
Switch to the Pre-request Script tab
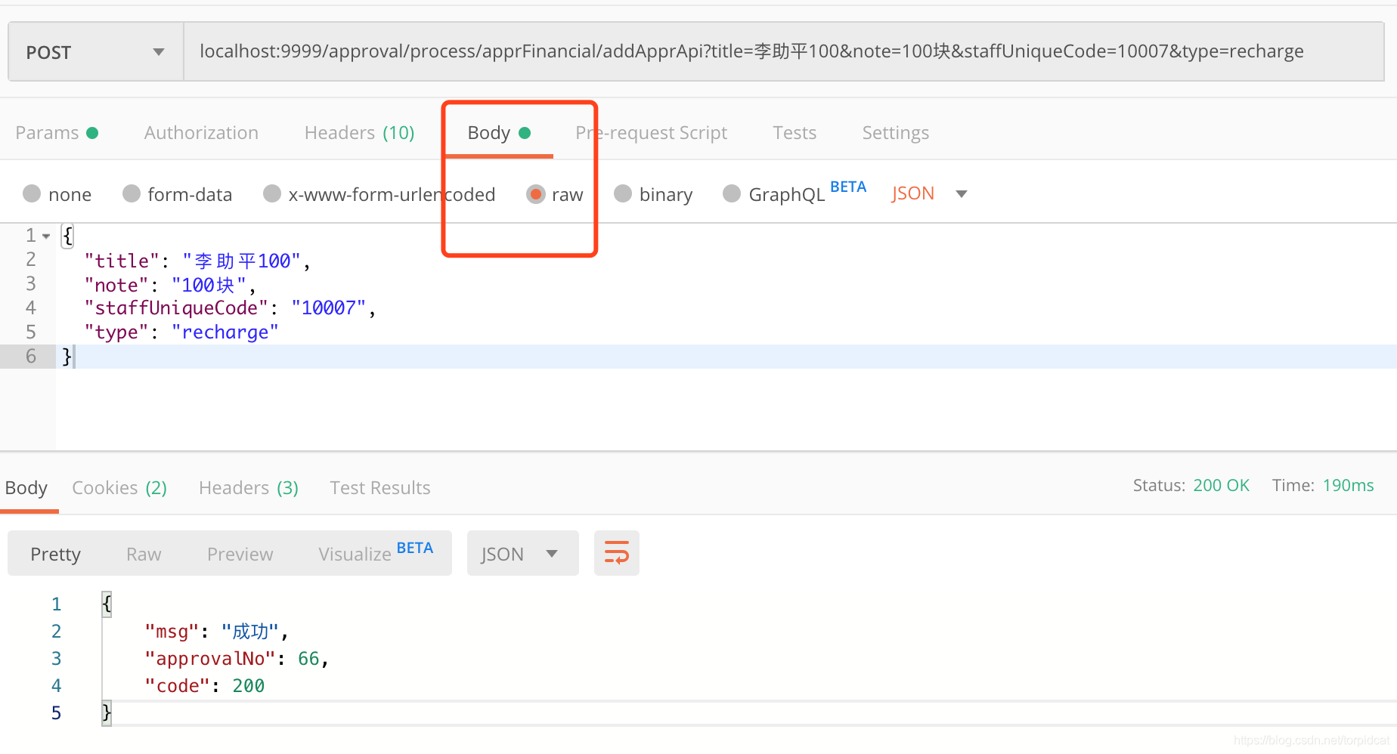[x=651, y=132]
